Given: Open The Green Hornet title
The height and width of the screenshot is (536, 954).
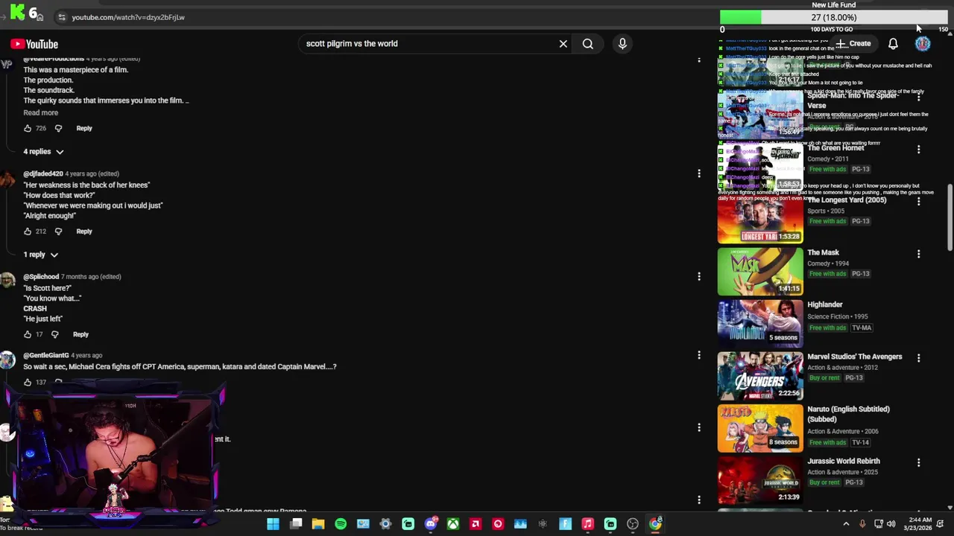Looking at the screenshot, I should tap(835, 148).
